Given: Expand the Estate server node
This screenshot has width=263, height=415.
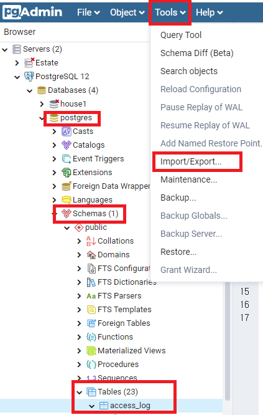Looking at the screenshot, I should click(17, 63).
